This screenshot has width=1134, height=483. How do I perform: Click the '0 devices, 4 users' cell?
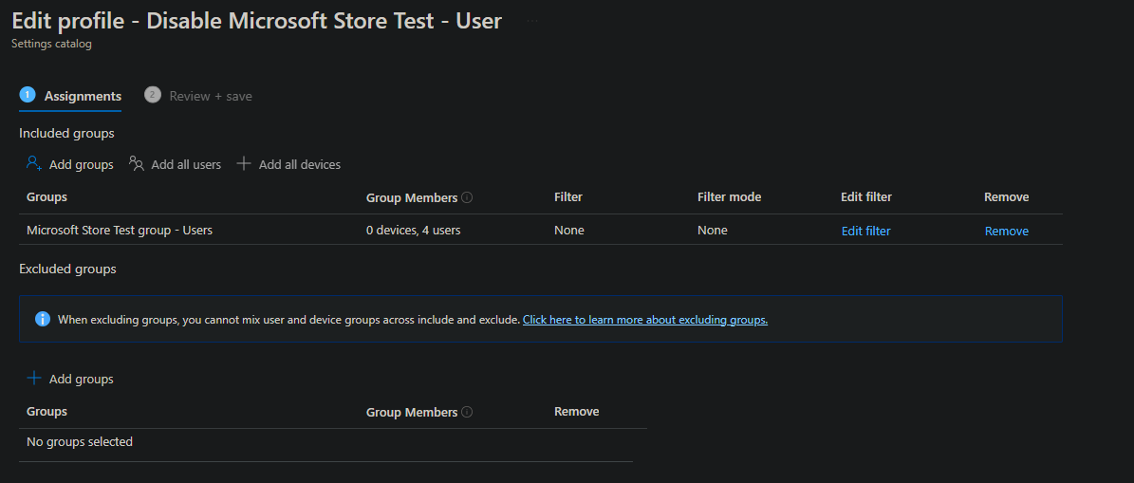pyautogui.click(x=414, y=231)
